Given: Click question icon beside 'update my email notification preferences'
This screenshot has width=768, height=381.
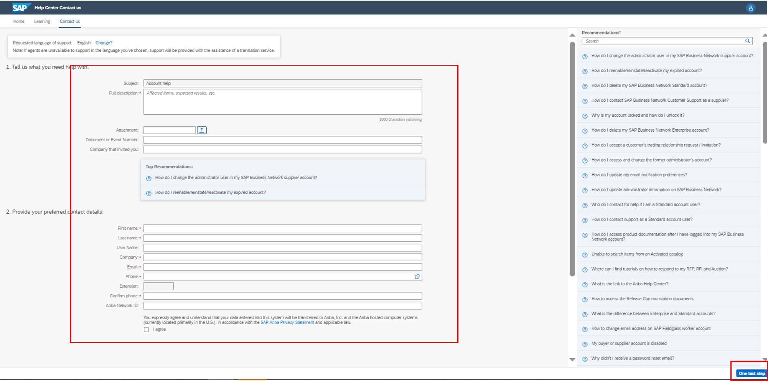Looking at the screenshot, I should [585, 176].
